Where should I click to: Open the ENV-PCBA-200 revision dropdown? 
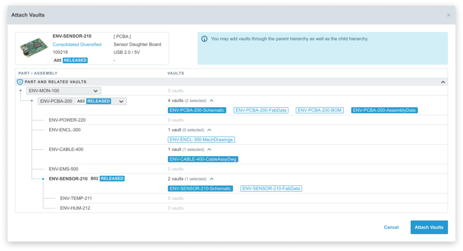pyautogui.click(x=121, y=101)
